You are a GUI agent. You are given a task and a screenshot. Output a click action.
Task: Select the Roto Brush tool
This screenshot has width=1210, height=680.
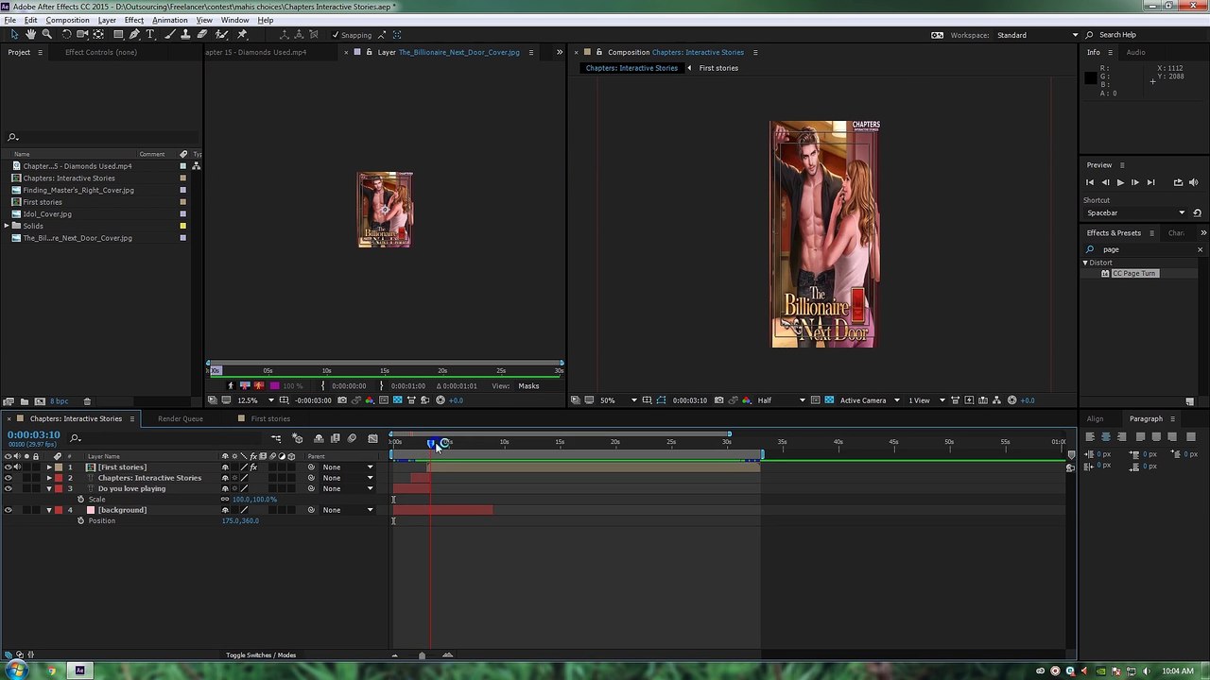coord(223,35)
